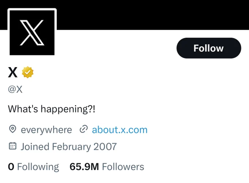Click the gold verified checkmark badge

27,72
